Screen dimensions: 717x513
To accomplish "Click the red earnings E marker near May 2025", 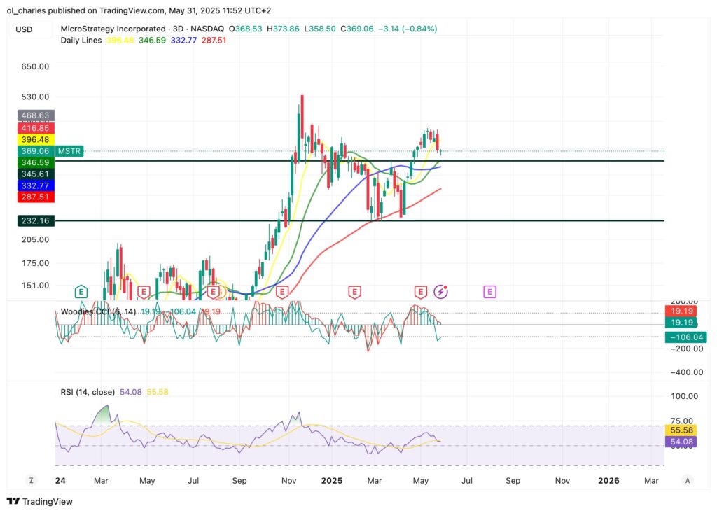I will tap(421, 292).
